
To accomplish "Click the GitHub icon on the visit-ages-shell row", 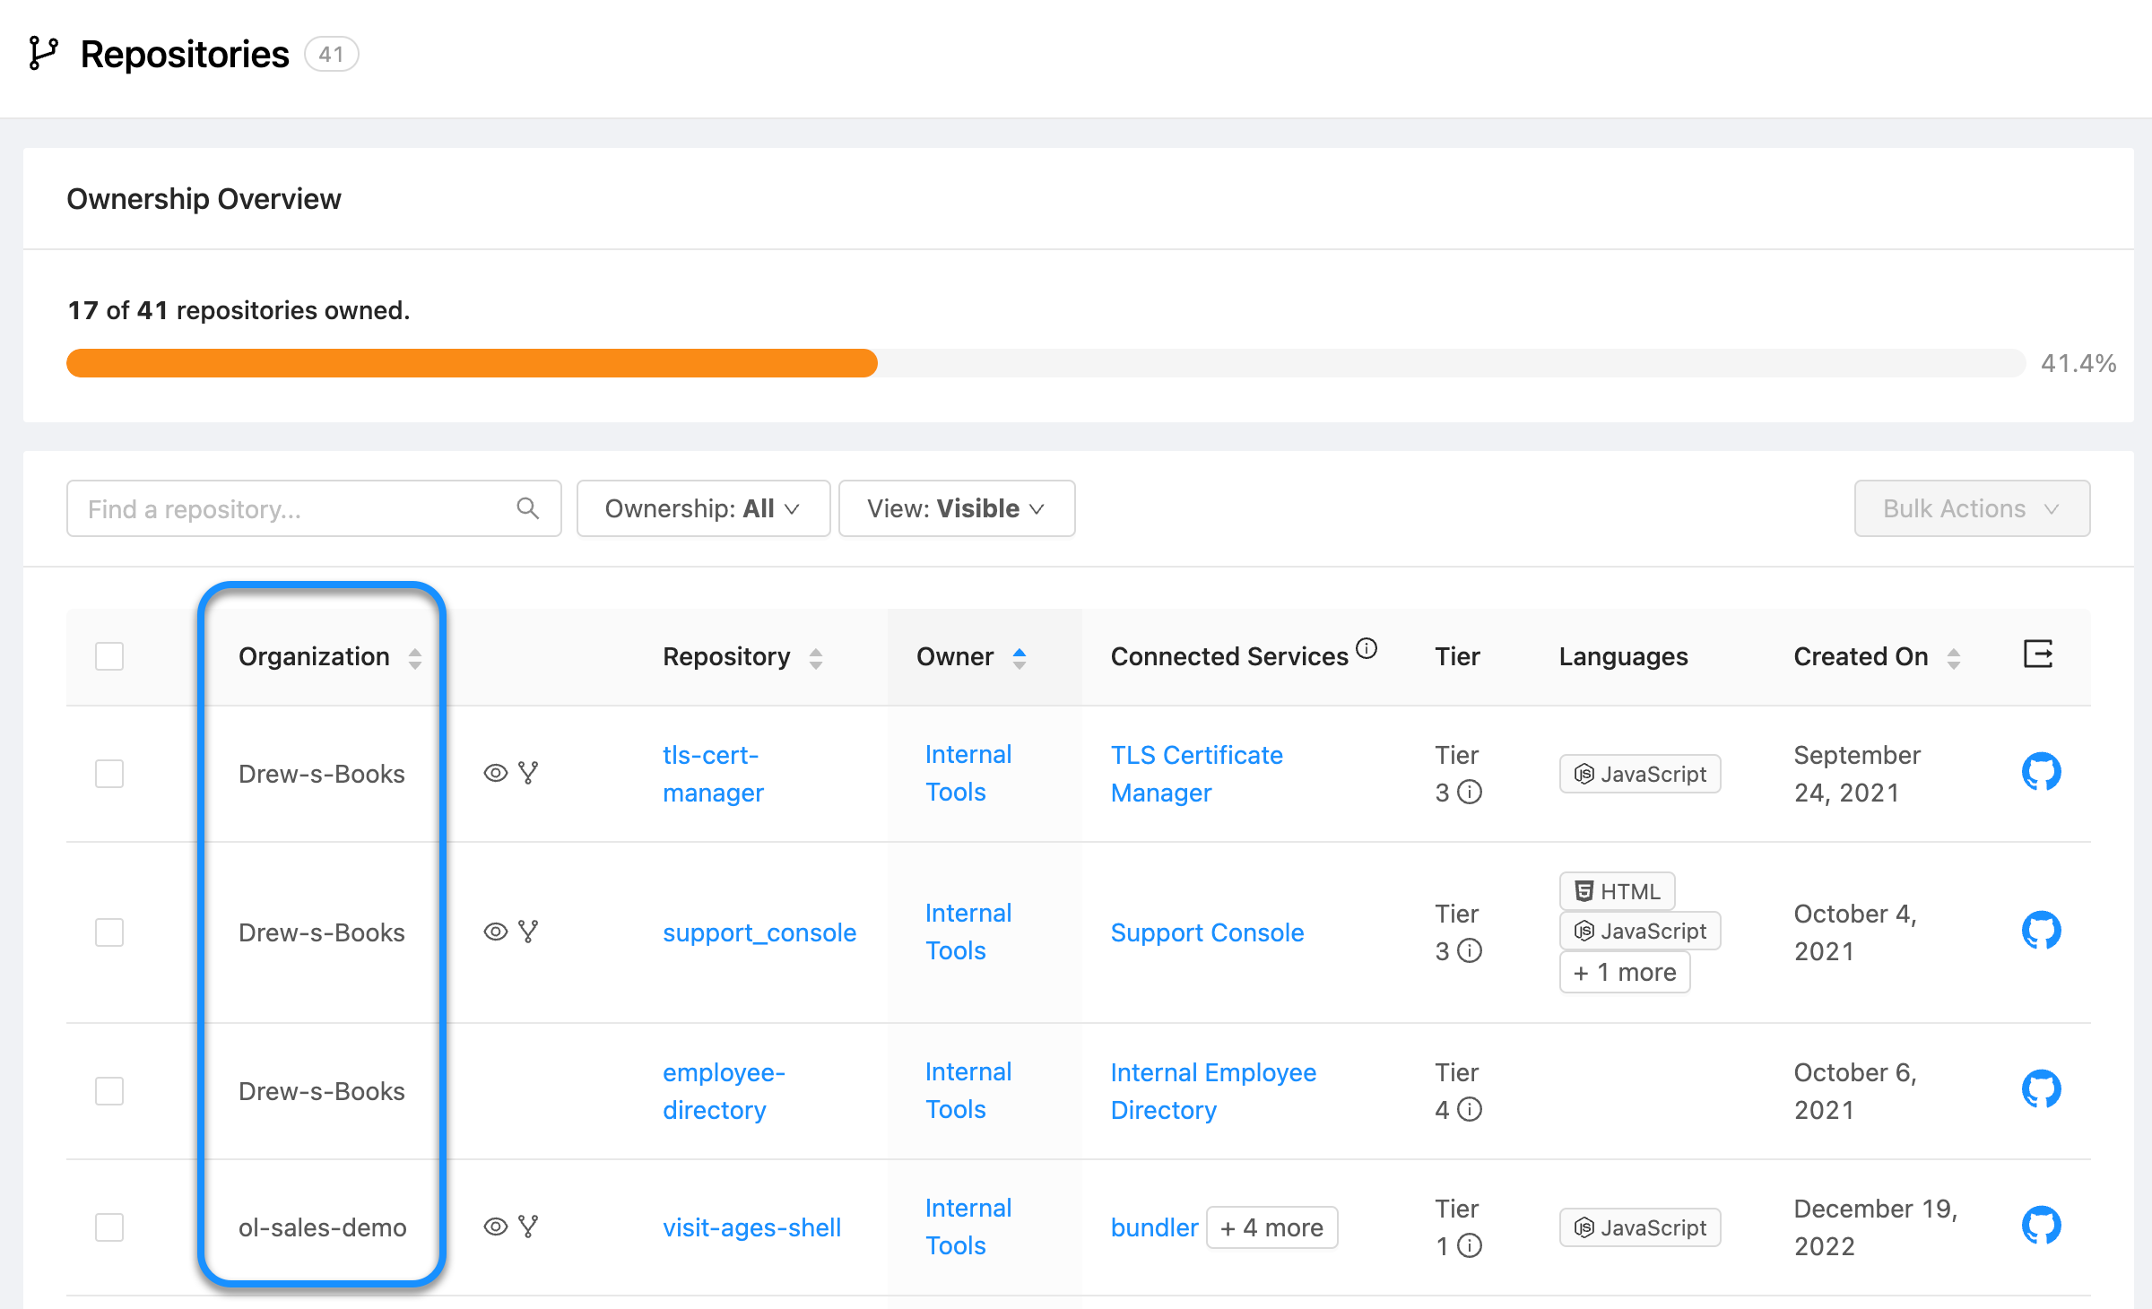I will pos(2042,1227).
